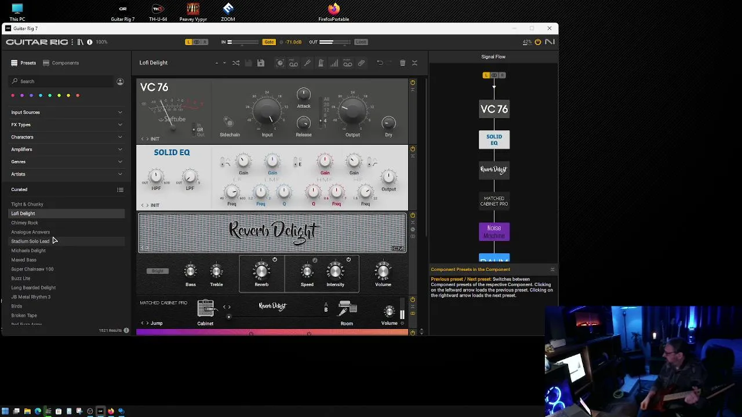Open the user presets profile icon
The image size is (742, 417).
(120, 82)
